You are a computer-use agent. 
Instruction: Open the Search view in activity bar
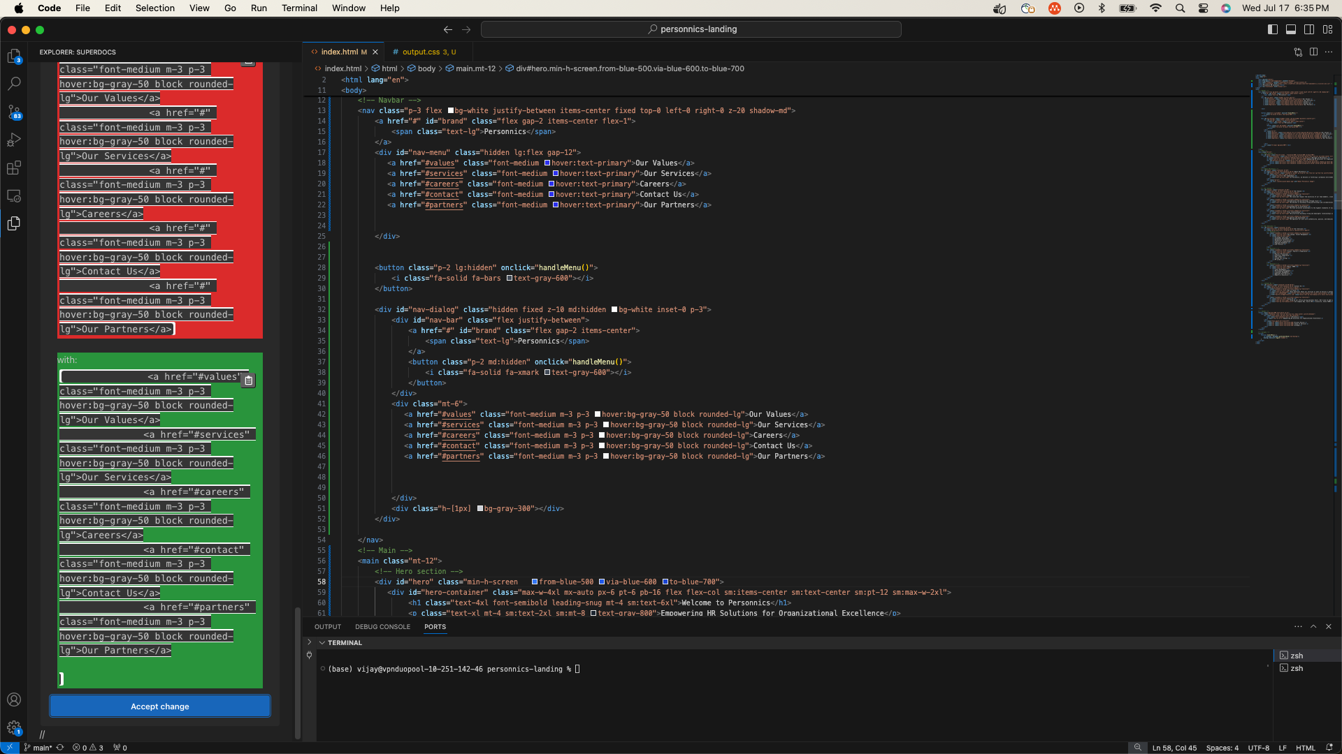(x=14, y=84)
